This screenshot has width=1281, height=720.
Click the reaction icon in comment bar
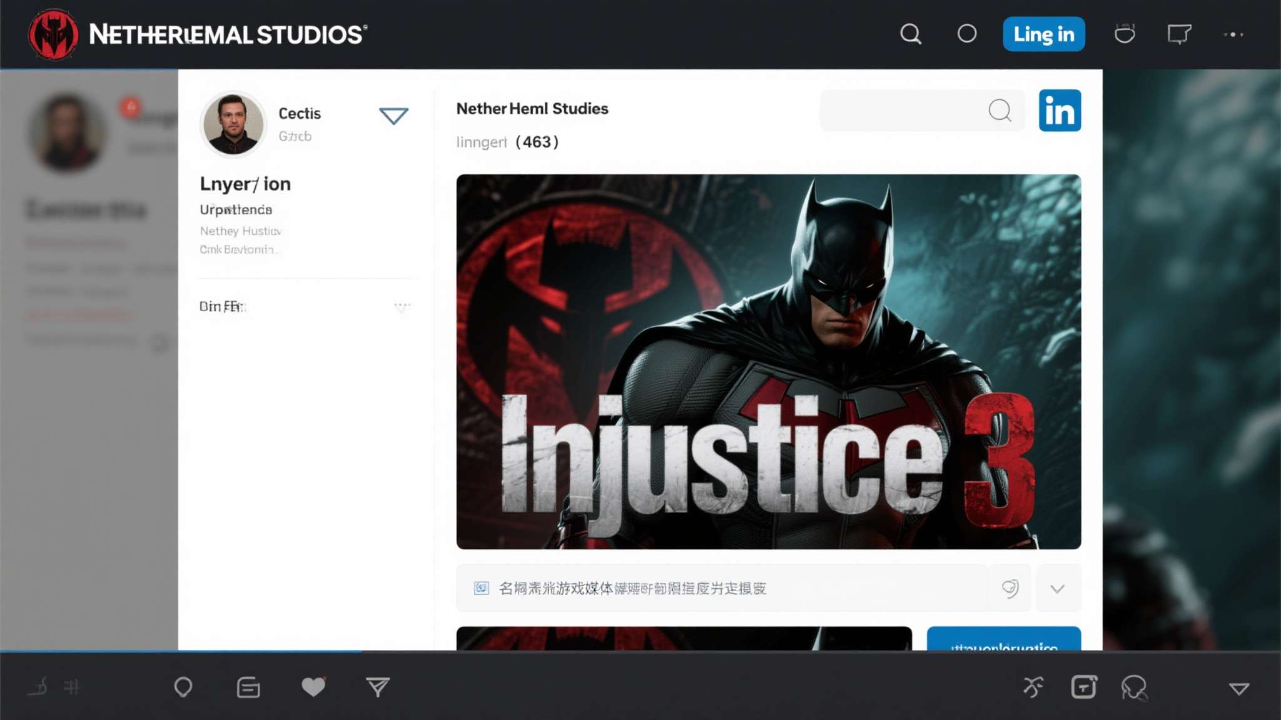[x=1010, y=588]
